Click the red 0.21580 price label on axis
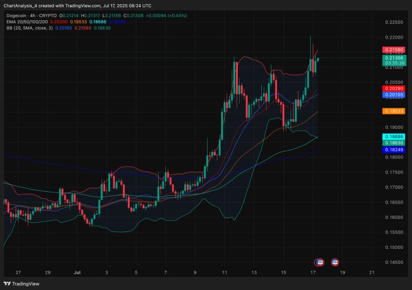412x290 pixels. 393,50
